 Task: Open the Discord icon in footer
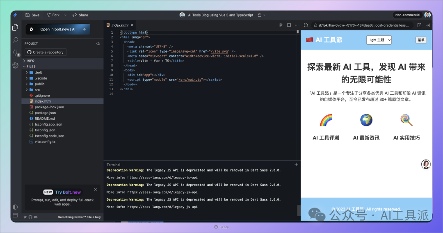coord(36,217)
